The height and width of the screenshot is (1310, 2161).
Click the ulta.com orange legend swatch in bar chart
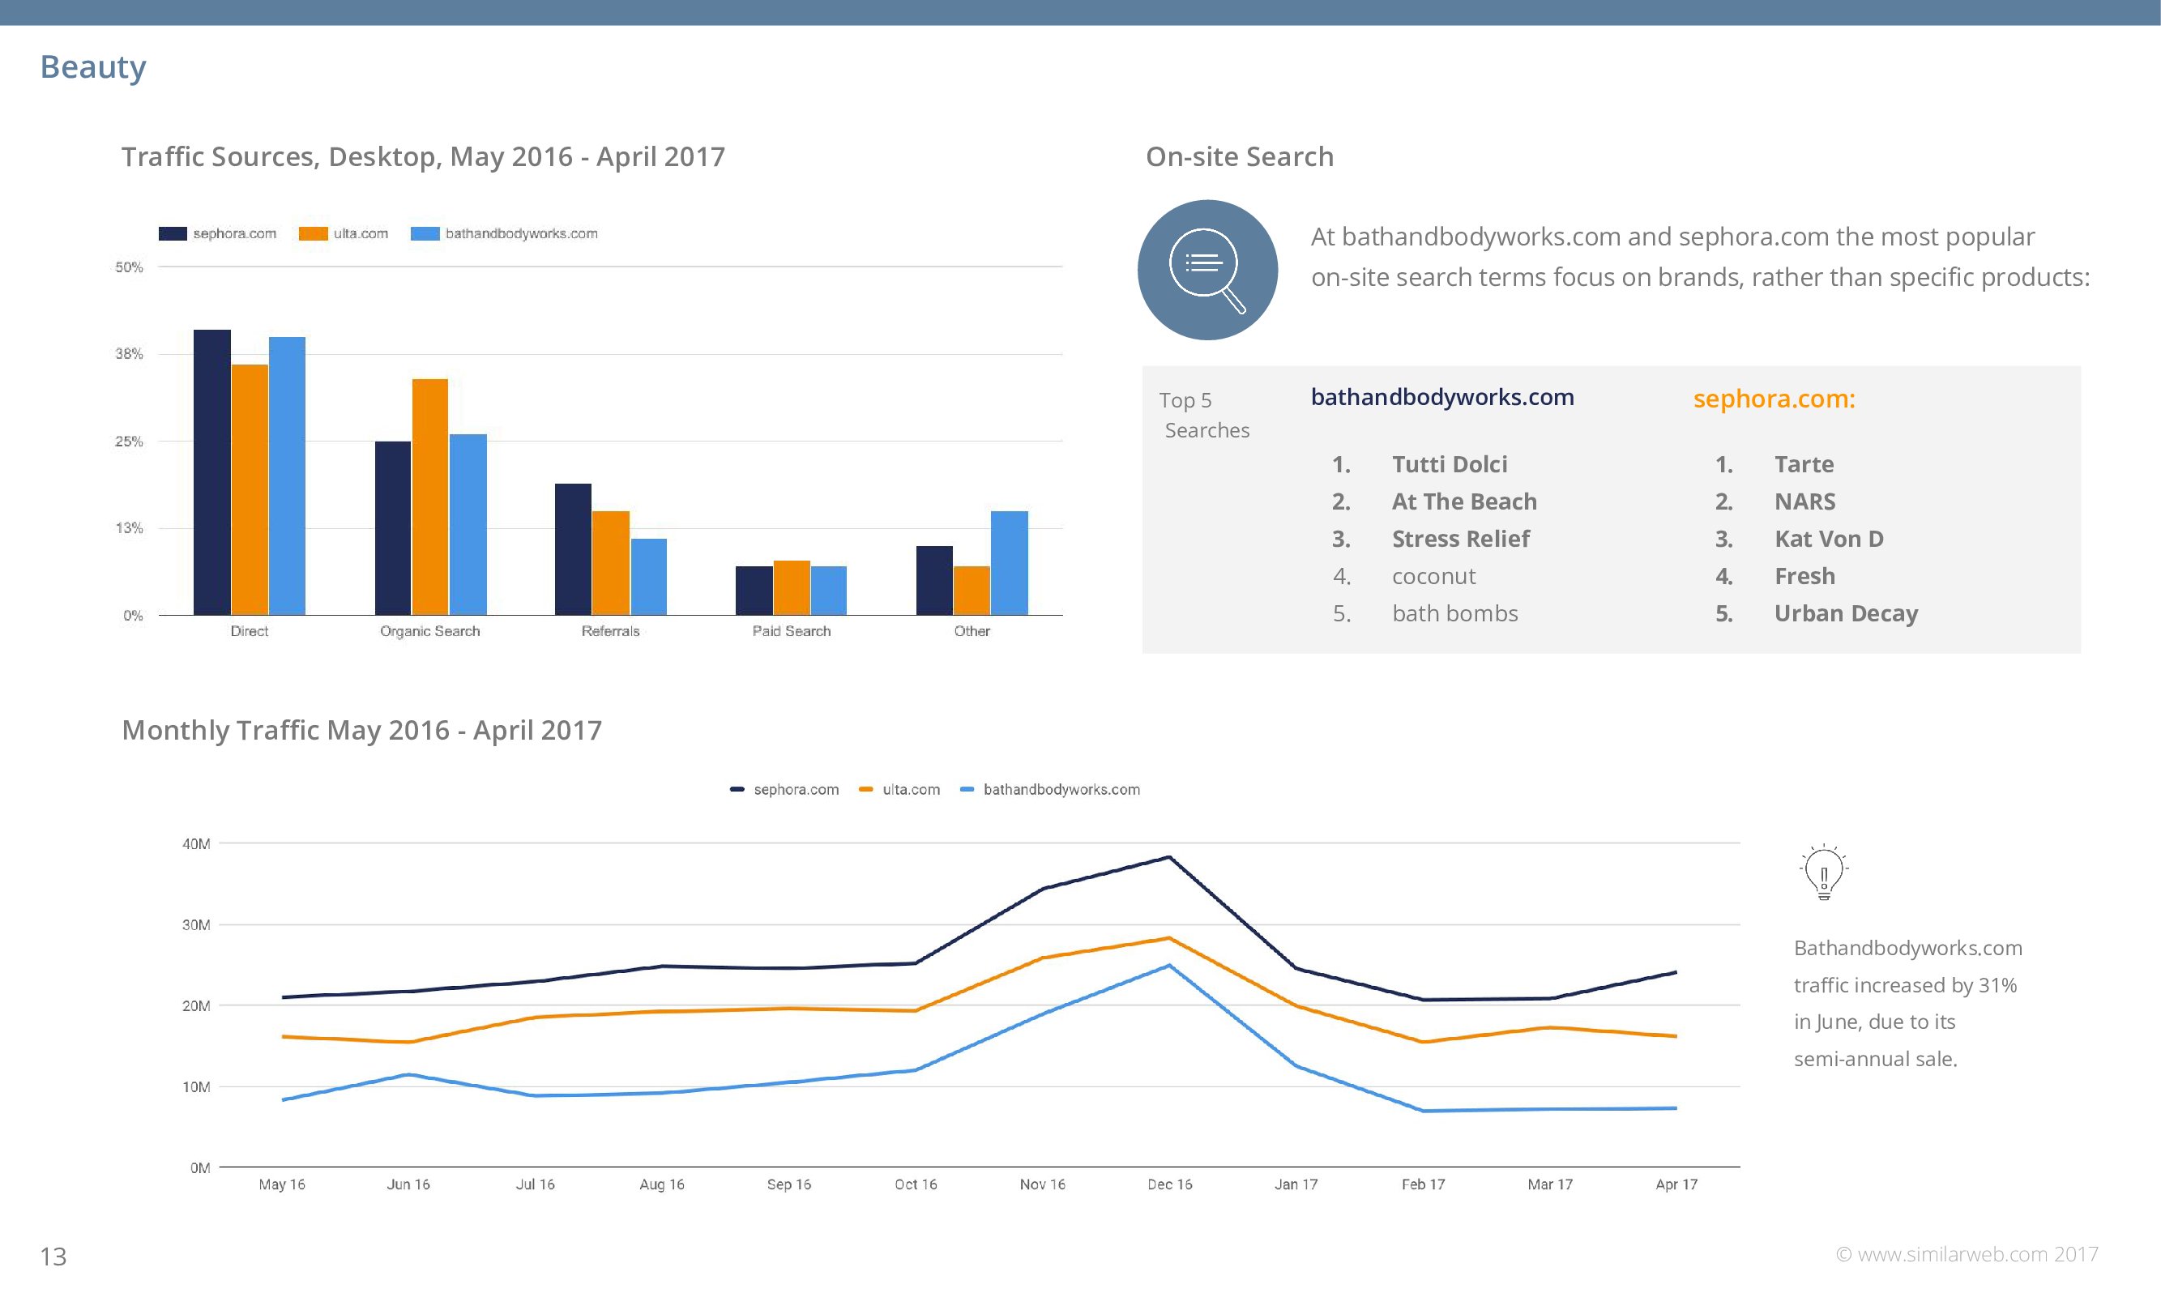click(313, 233)
